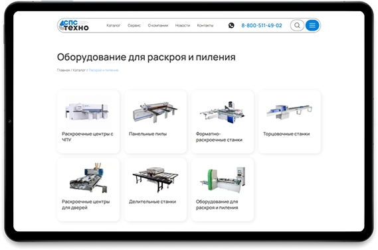Screen dimensions: 378x250
Task: Open the Каталог menu item
Action: pos(114,25)
